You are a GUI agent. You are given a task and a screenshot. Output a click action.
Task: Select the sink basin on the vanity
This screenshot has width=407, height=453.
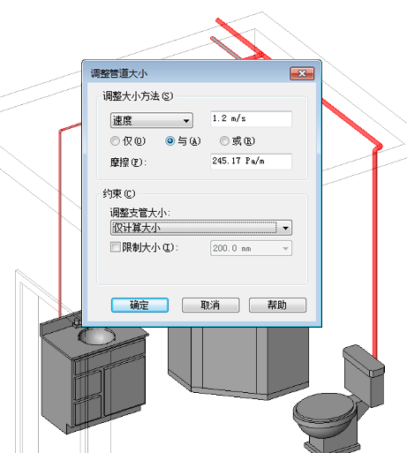tap(96, 336)
